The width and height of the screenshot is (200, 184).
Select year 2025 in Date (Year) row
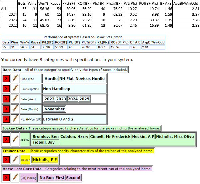point(84,99)
